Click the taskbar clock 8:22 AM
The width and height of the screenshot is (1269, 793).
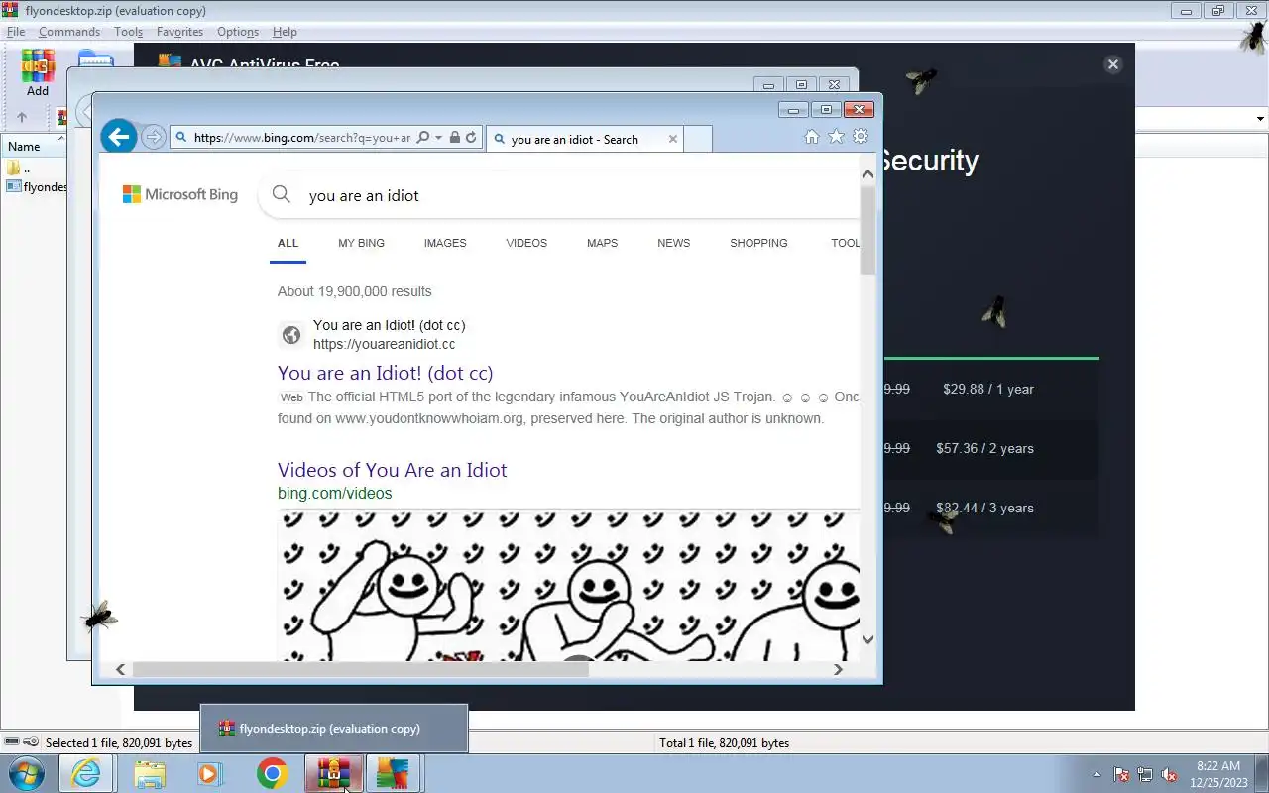1218,766
